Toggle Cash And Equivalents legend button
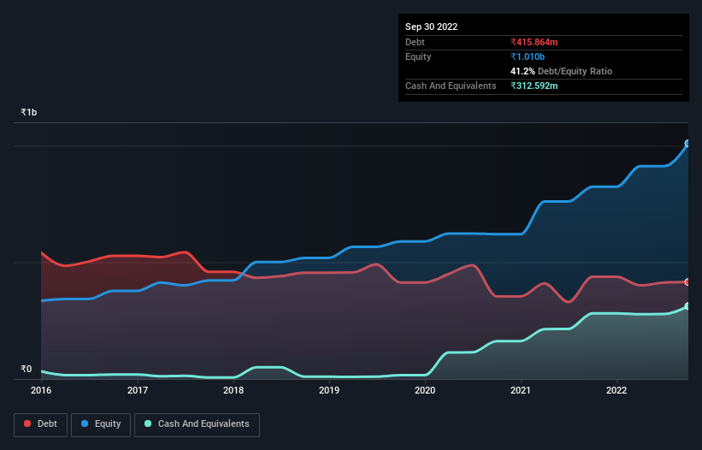702x450 pixels. coord(197,424)
